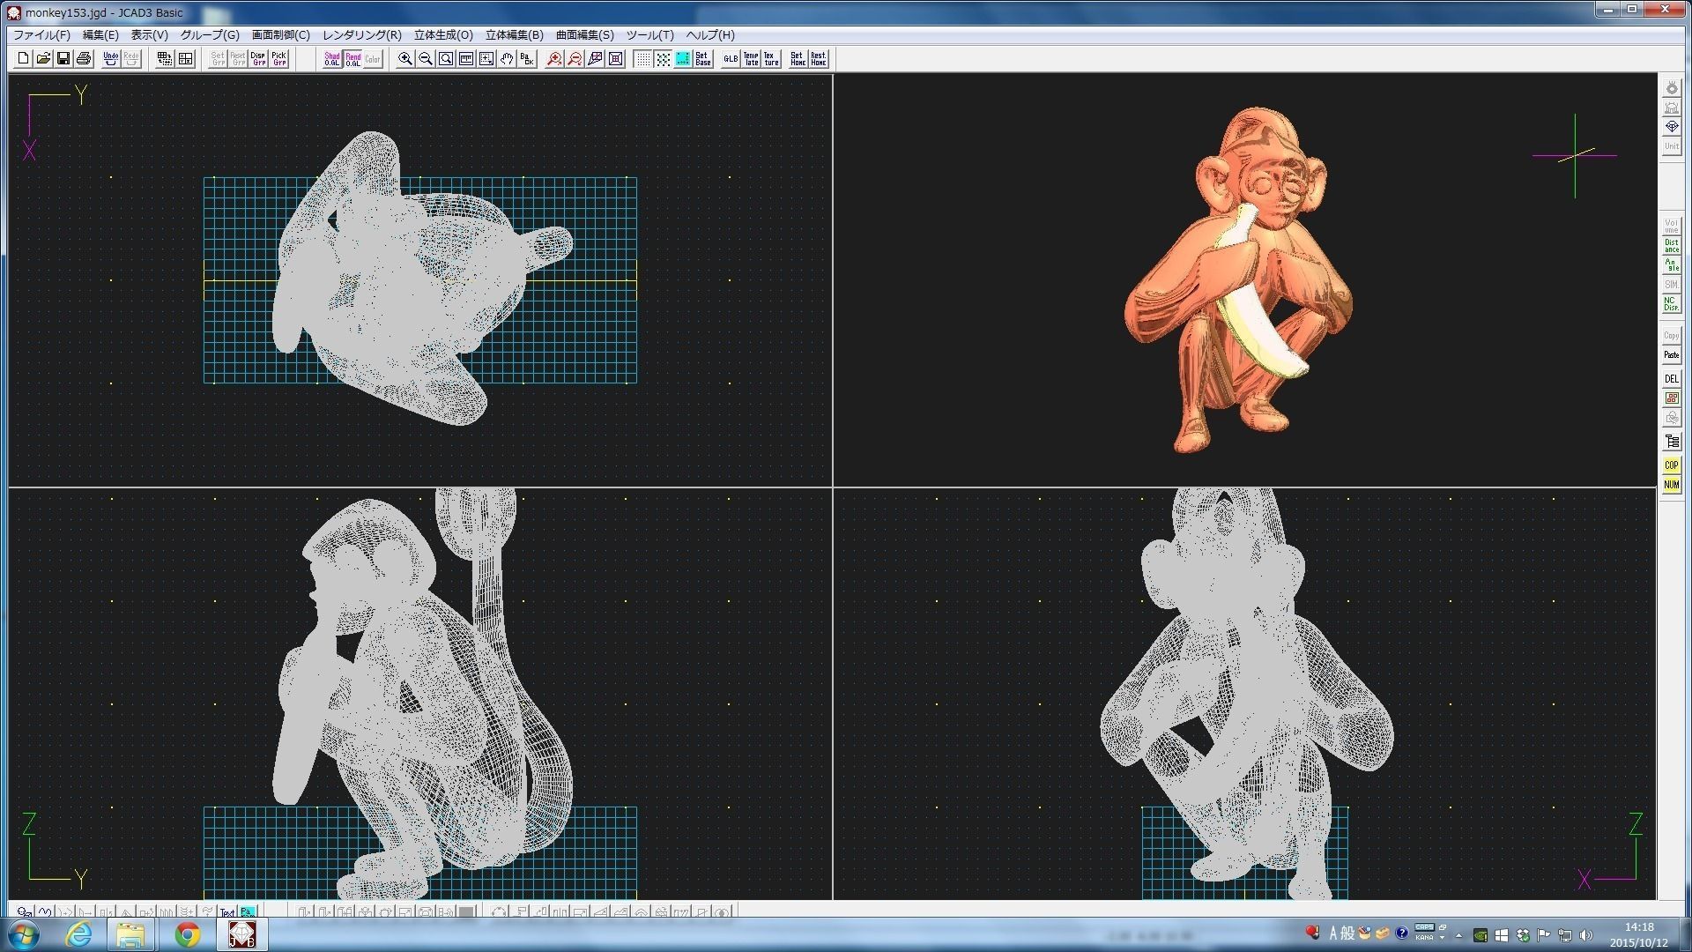Click the red zoom-out magnifier icon
Screen dimensions: 1692x952
pyautogui.click(x=575, y=59)
